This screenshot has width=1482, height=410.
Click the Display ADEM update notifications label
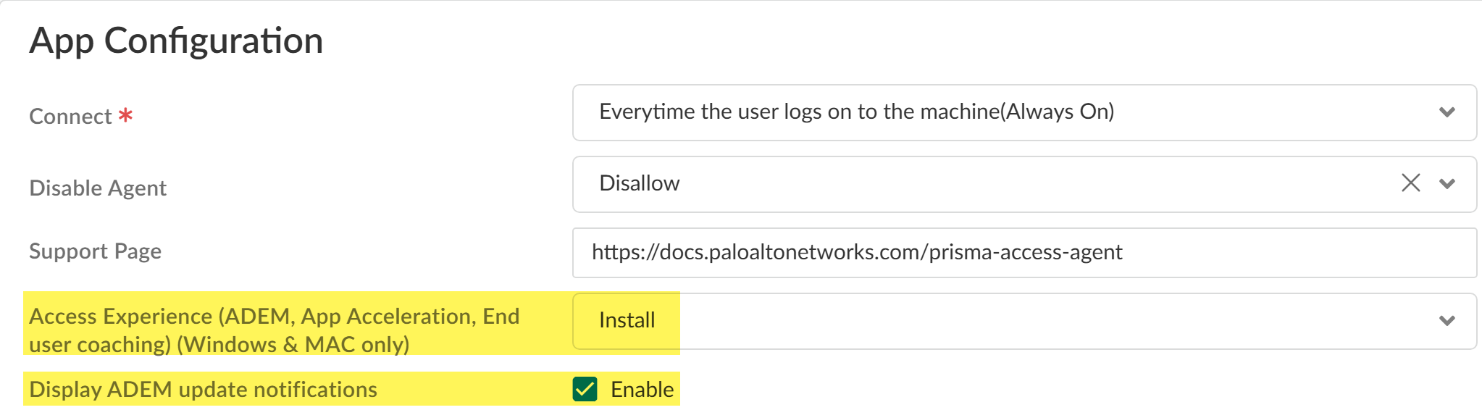pos(203,390)
